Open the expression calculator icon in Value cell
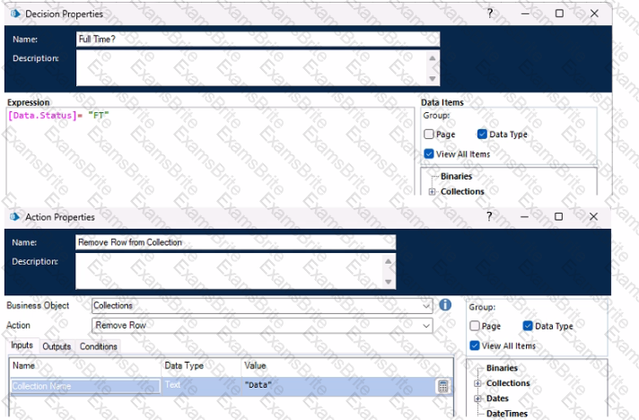639x420 pixels. 442,386
